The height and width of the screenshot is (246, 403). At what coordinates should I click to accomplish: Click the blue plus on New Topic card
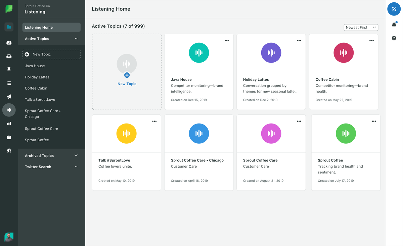127,75
